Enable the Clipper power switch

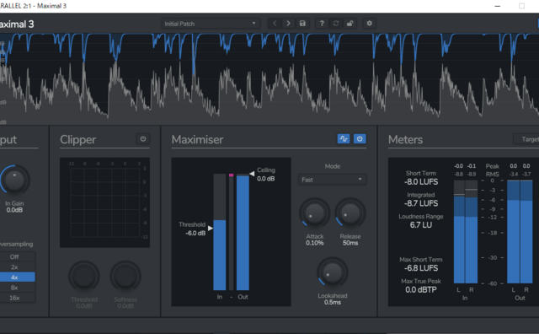[143, 139]
